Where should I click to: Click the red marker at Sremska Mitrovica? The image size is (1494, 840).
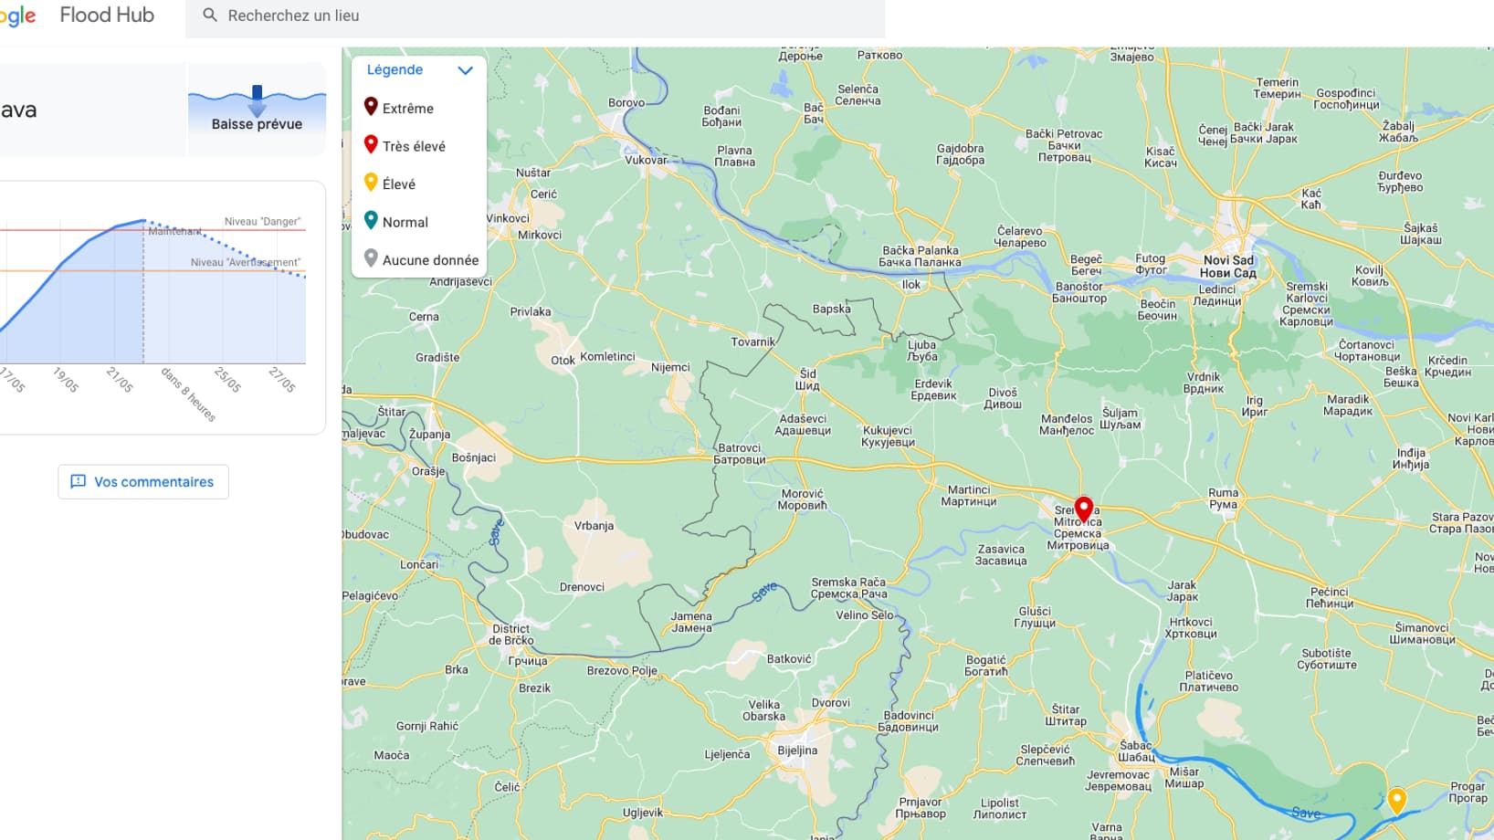coord(1083,509)
